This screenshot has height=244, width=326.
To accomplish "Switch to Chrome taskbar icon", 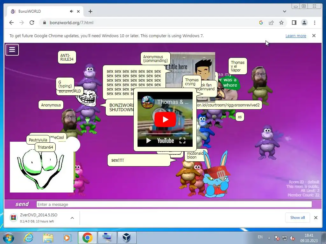I will (x=87, y=238).
